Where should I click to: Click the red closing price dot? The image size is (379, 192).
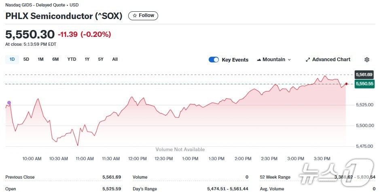pyautogui.click(x=346, y=84)
